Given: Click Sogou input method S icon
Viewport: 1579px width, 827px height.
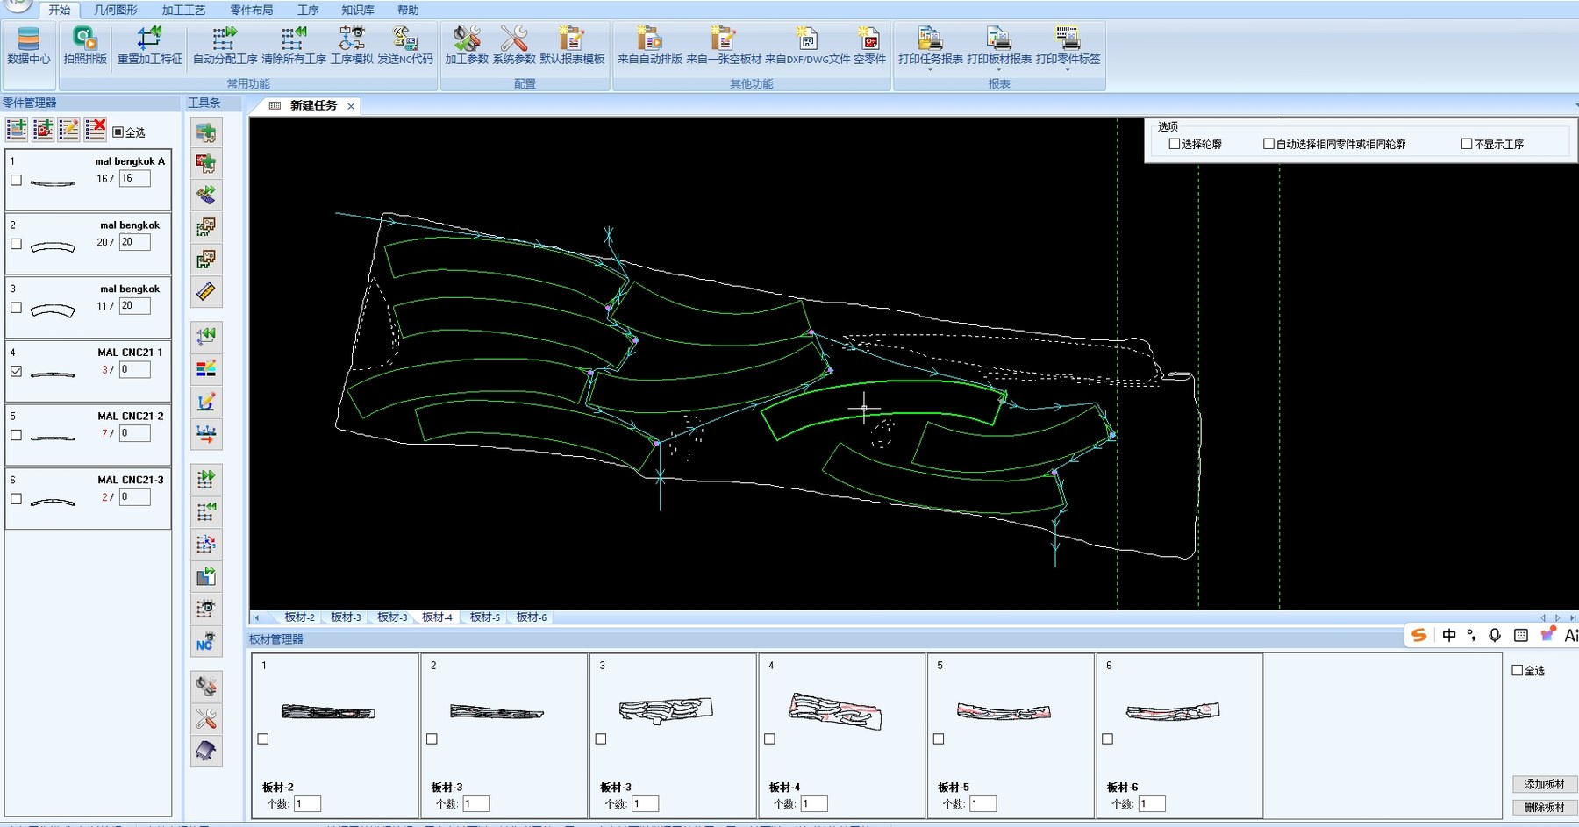Looking at the screenshot, I should 1418,635.
